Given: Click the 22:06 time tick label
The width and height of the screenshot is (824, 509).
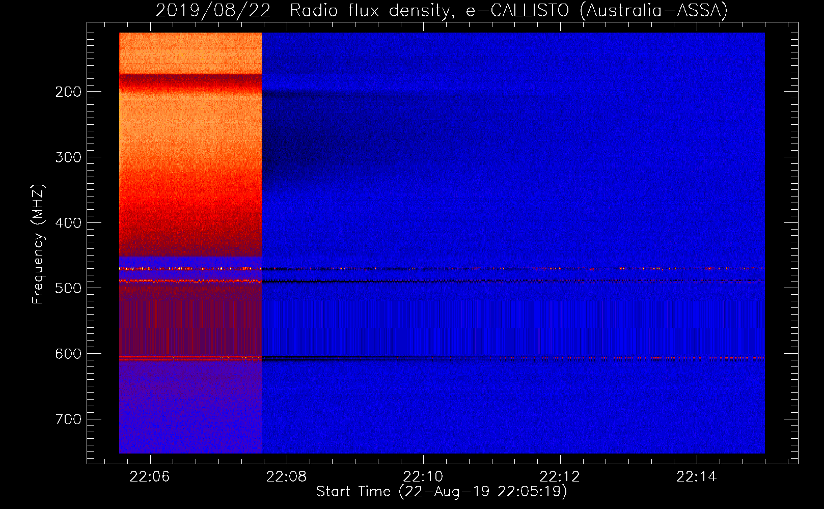Looking at the screenshot, I should (150, 477).
